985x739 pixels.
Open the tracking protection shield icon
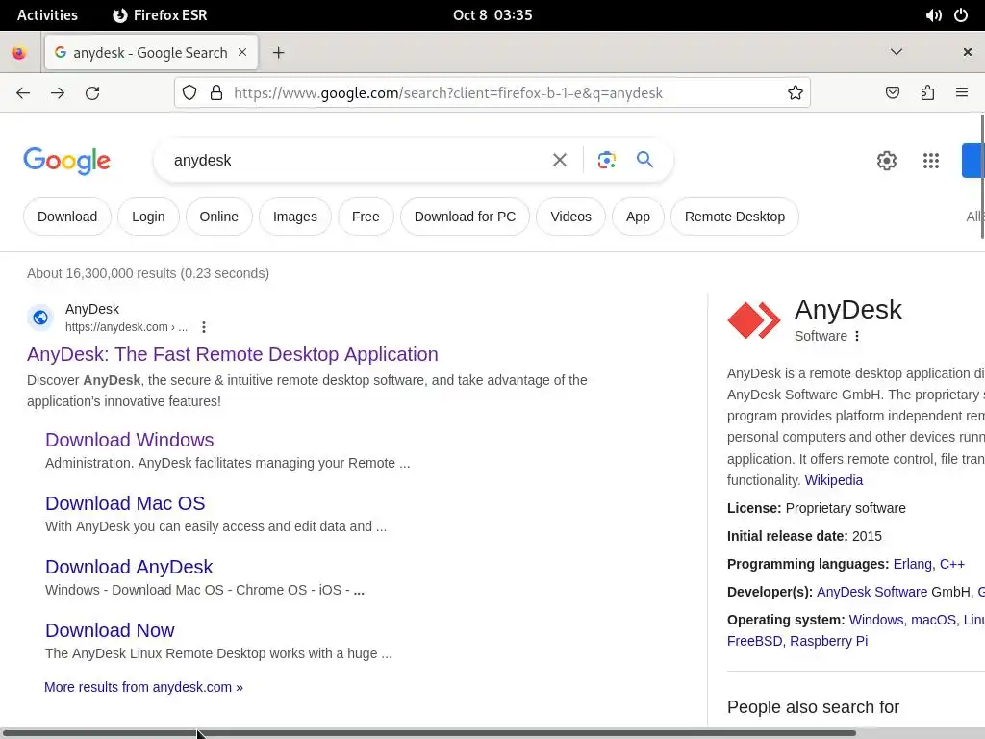(x=189, y=93)
